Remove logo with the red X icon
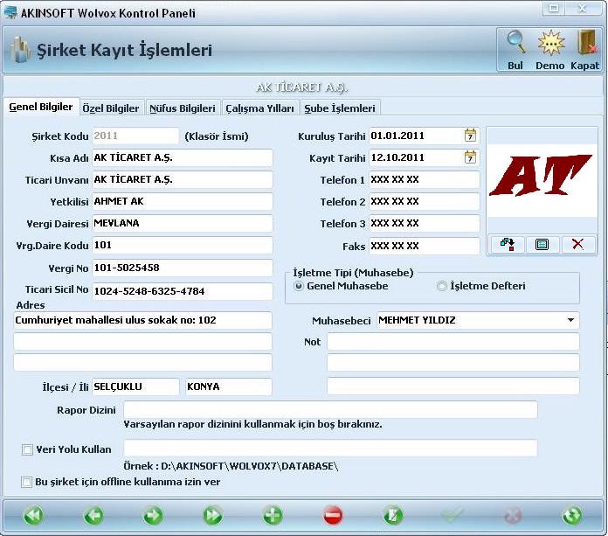The height and width of the screenshot is (536, 608). pyautogui.click(x=577, y=245)
